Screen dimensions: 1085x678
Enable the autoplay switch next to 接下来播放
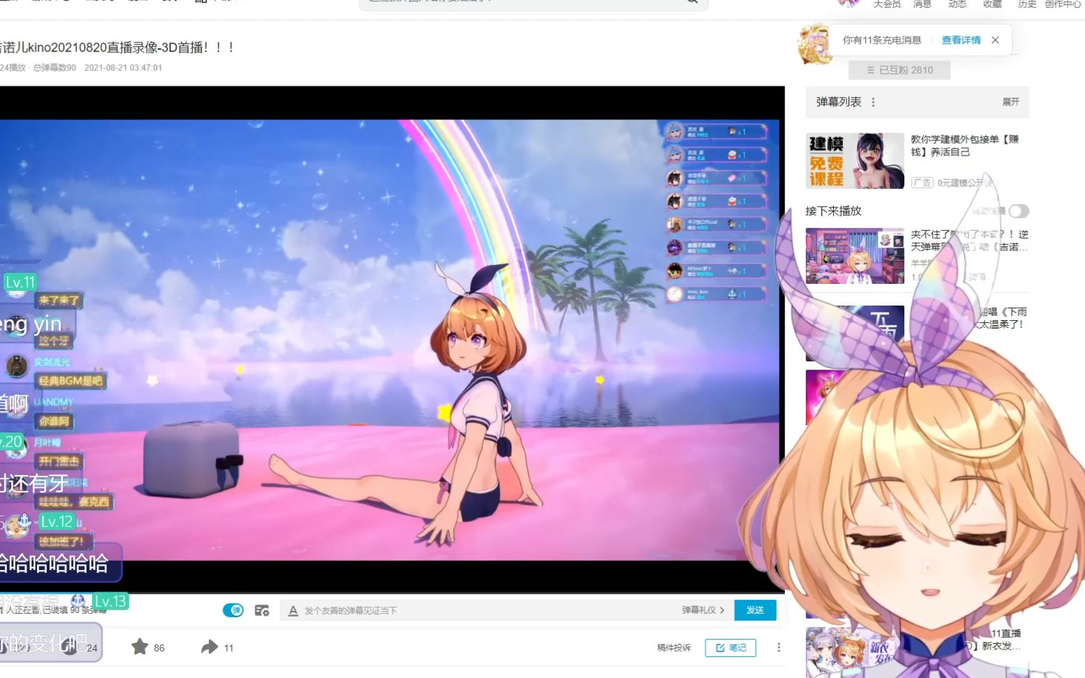1018,211
